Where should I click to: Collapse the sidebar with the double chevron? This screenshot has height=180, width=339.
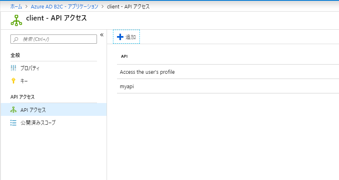click(102, 35)
